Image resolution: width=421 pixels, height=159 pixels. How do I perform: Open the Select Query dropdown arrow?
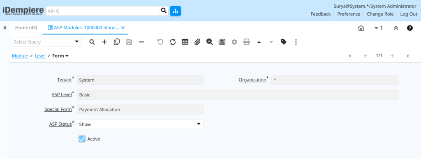click(x=77, y=42)
